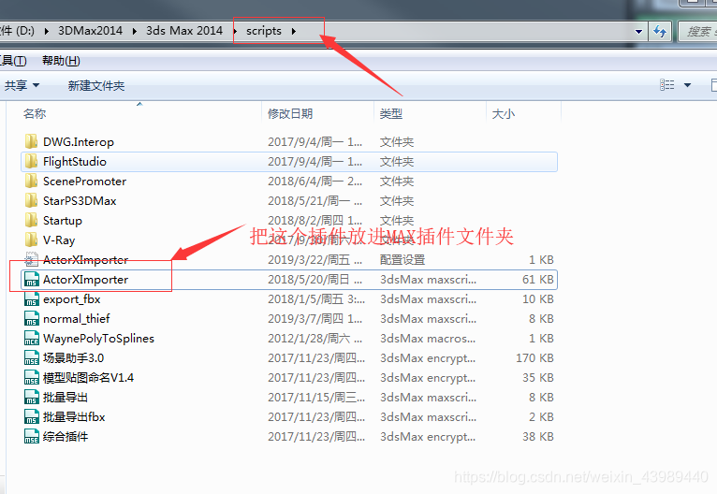Click the 综合插件 file name
Viewport: 717px width, 494px height.
coord(66,436)
